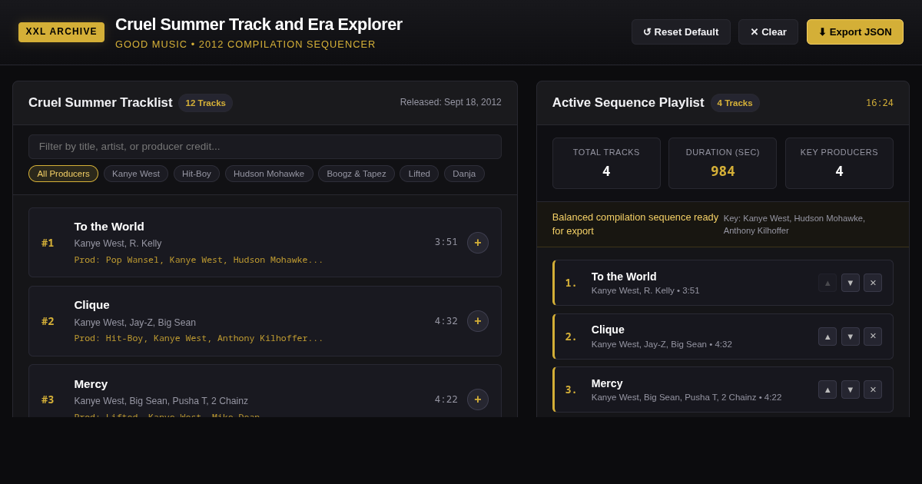922x484 pixels.
Task: Move Mercy down in playlist
Action: tap(851, 390)
